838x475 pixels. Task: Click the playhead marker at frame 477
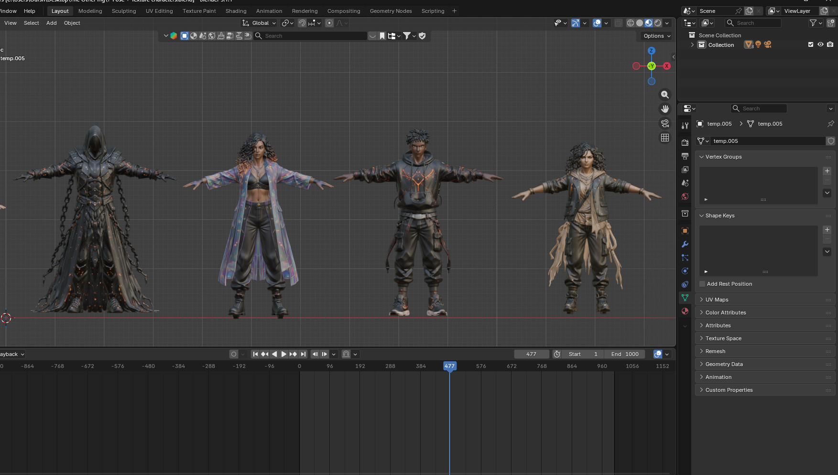[x=449, y=366]
